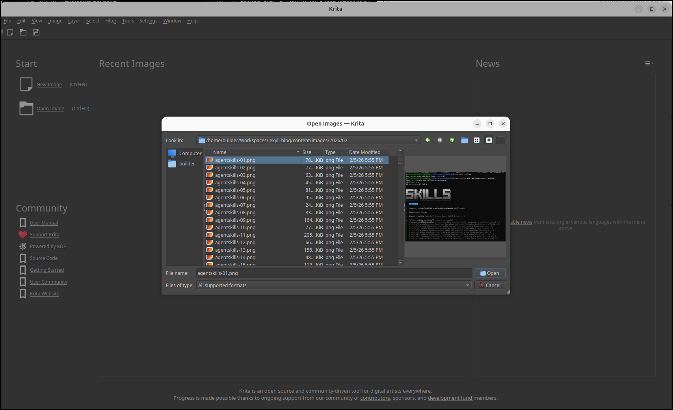Switch file dialog to detail list view
Screen dimensions: 673x410
tap(489, 140)
